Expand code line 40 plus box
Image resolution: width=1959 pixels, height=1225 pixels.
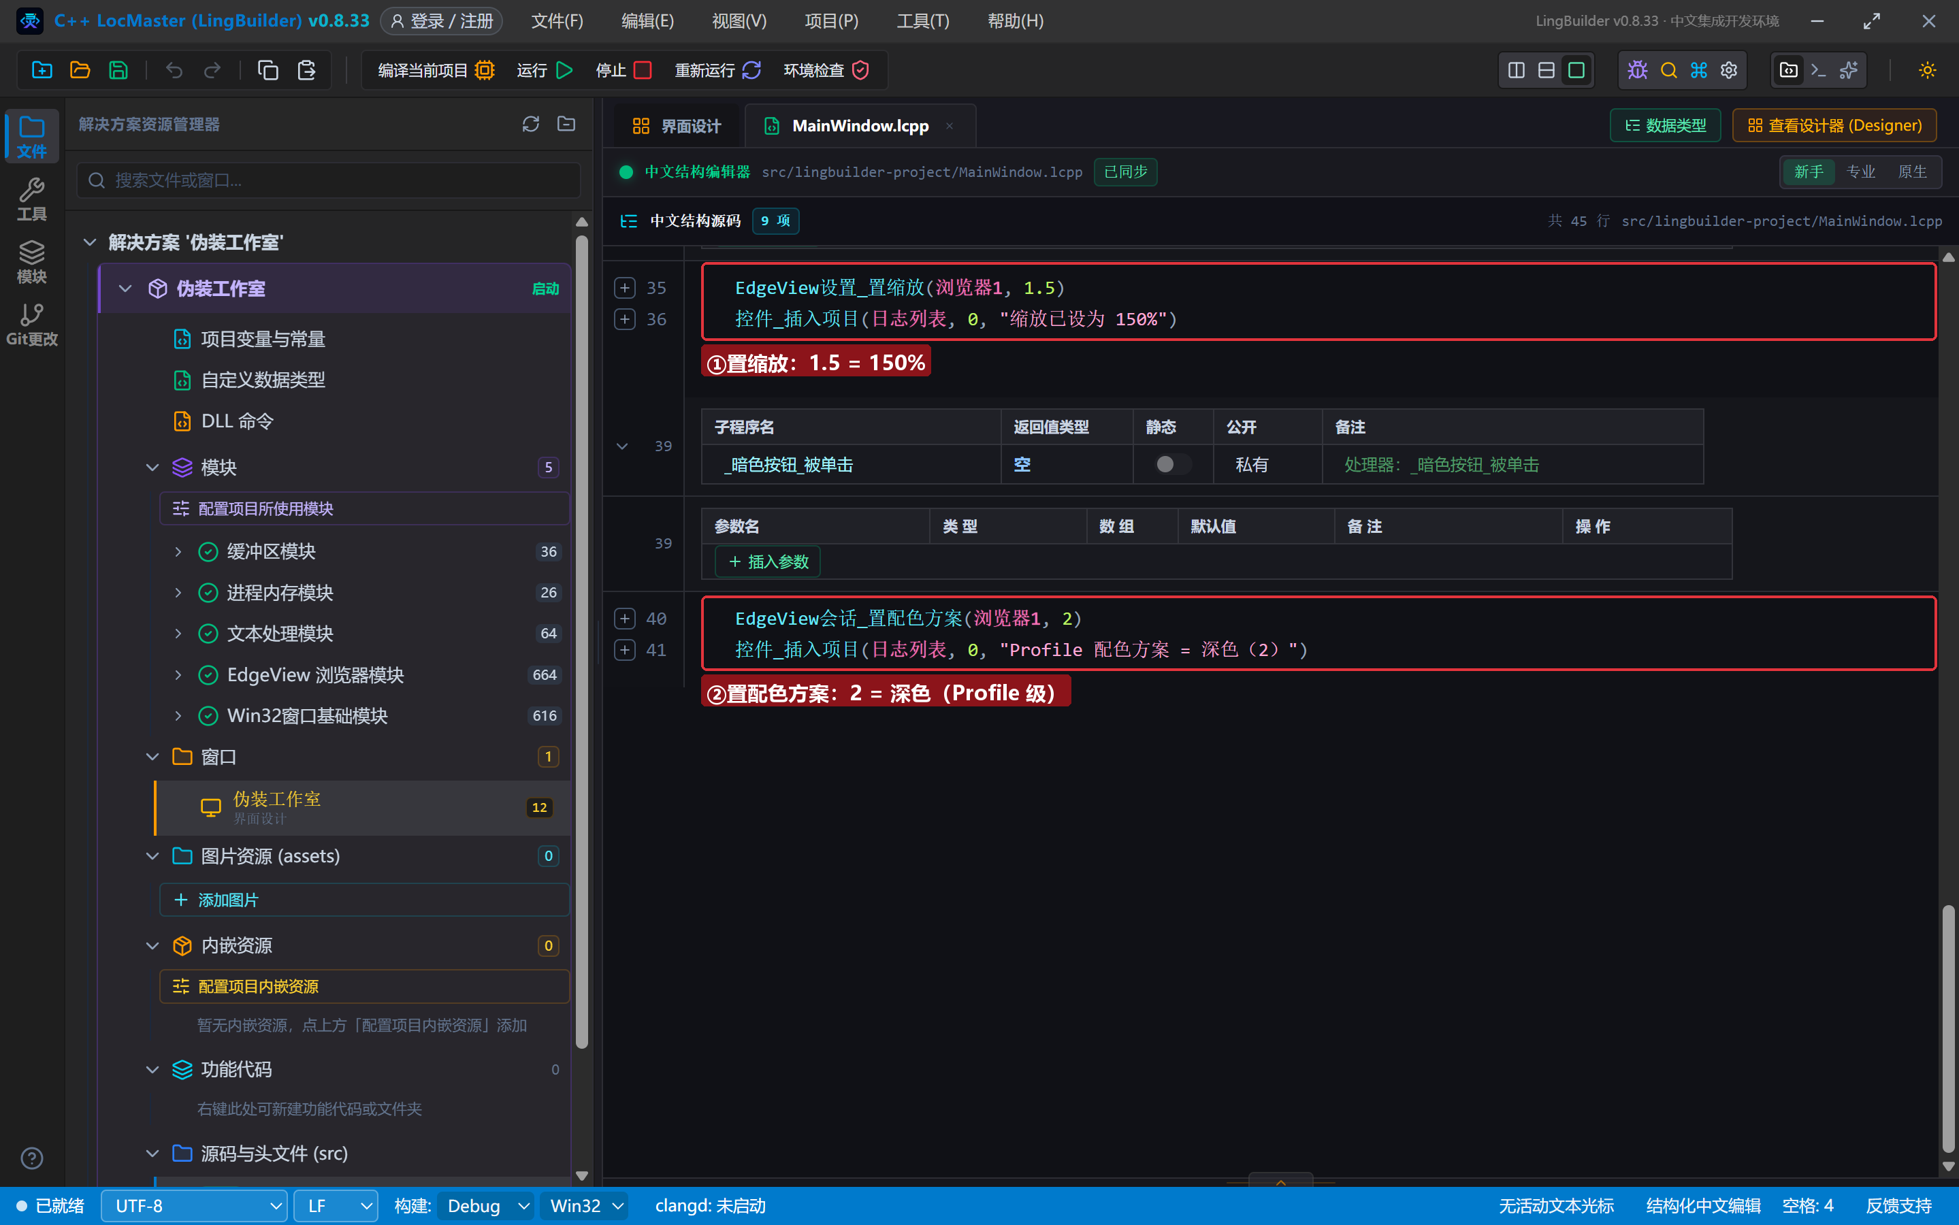pos(625,618)
